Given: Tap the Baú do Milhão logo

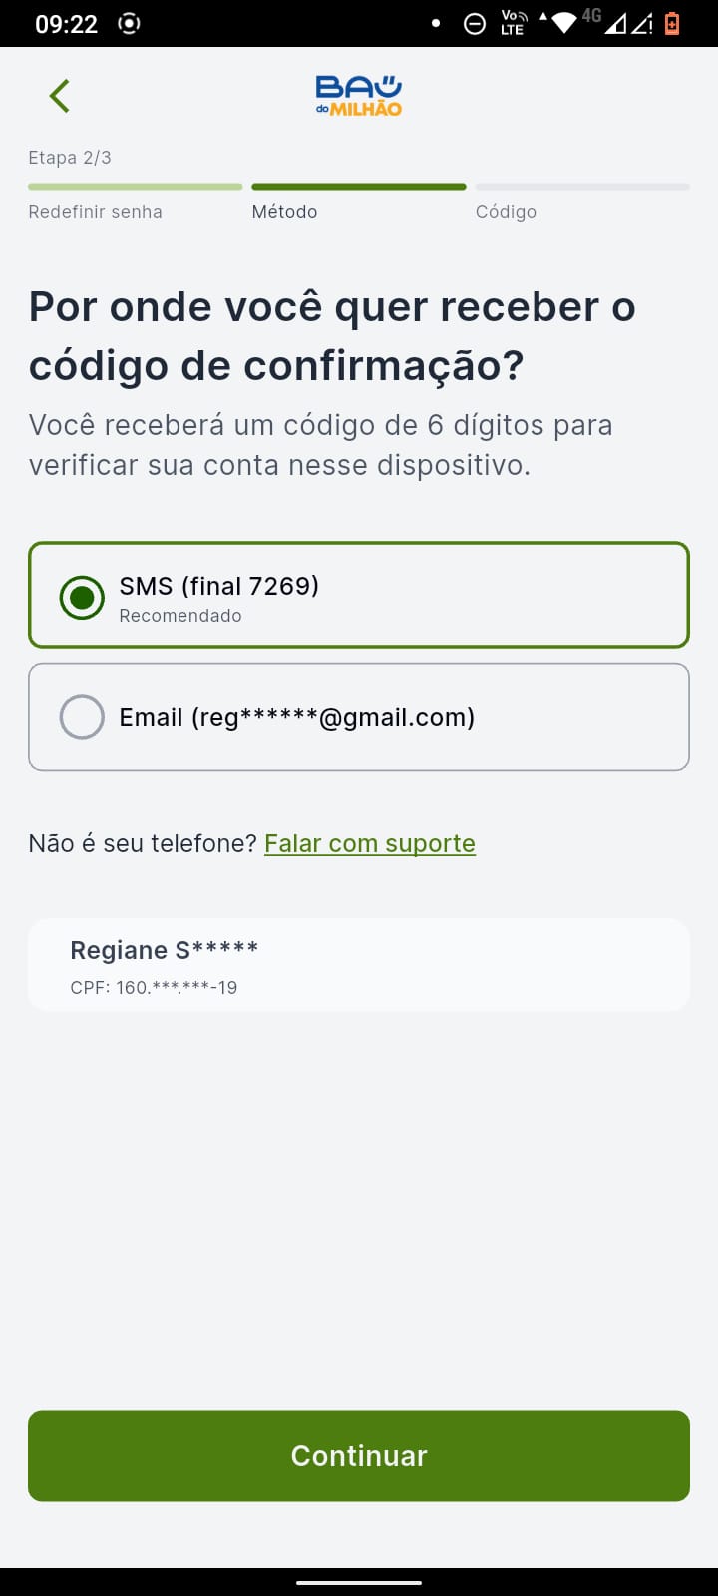Looking at the screenshot, I should point(359,96).
